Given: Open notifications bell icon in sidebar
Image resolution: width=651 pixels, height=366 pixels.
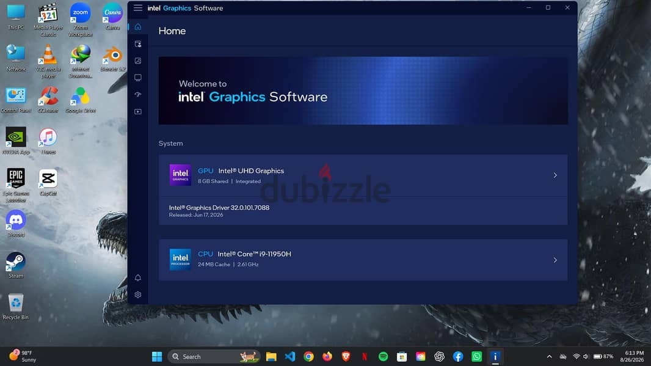Looking at the screenshot, I should tap(138, 277).
